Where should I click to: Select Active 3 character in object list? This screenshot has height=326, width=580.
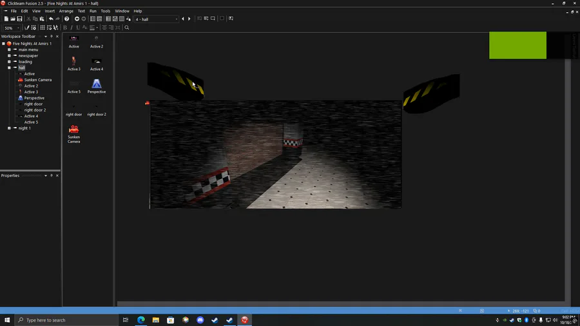click(x=74, y=64)
